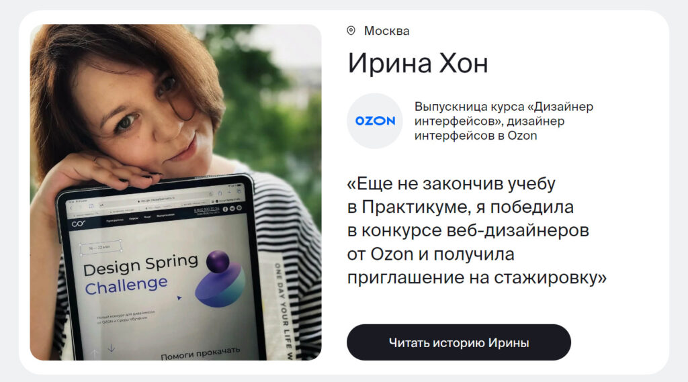Click the location pin icon beside Москва
This screenshot has width=688, height=382.
pyautogui.click(x=351, y=31)
